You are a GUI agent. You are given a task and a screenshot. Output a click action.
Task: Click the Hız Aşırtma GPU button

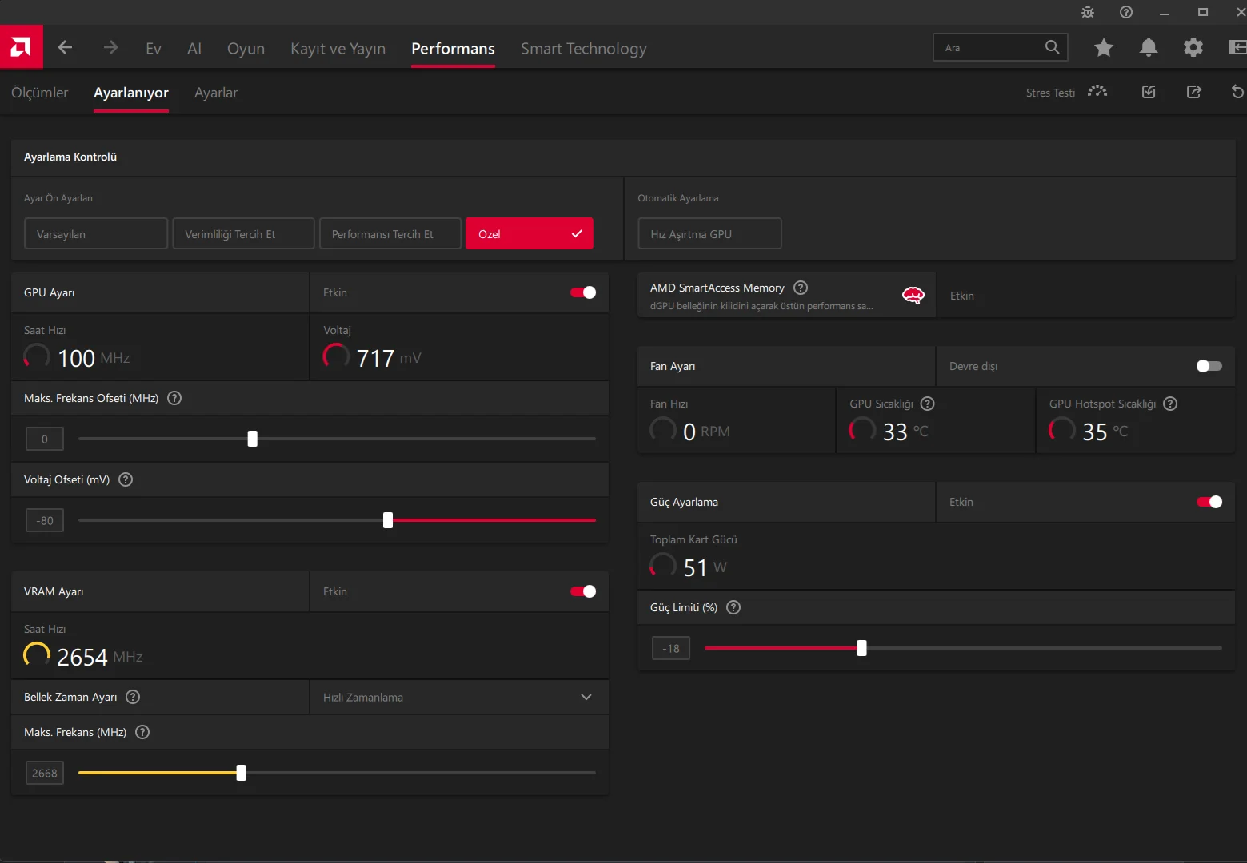[709, 234]
